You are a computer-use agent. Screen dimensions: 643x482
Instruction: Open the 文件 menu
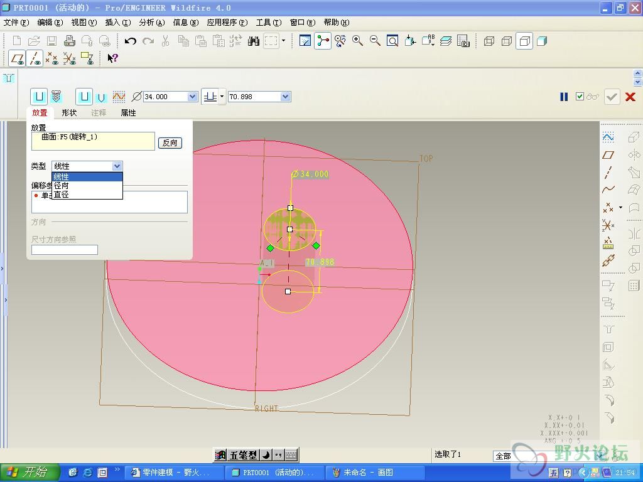16,23
